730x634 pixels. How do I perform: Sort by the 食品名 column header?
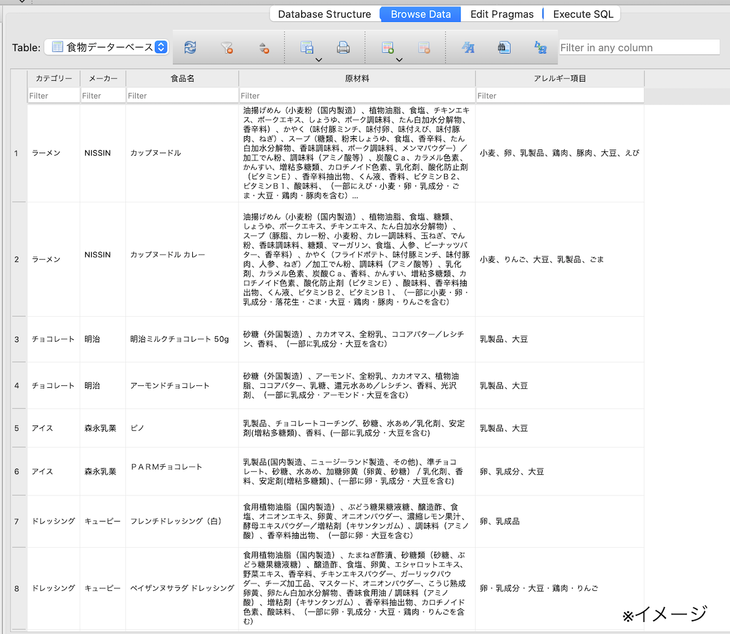pos(182,78)
